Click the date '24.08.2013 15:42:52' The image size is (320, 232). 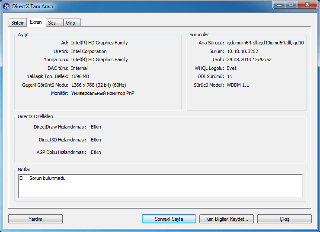pyautogui.click(x=249, y=60)
